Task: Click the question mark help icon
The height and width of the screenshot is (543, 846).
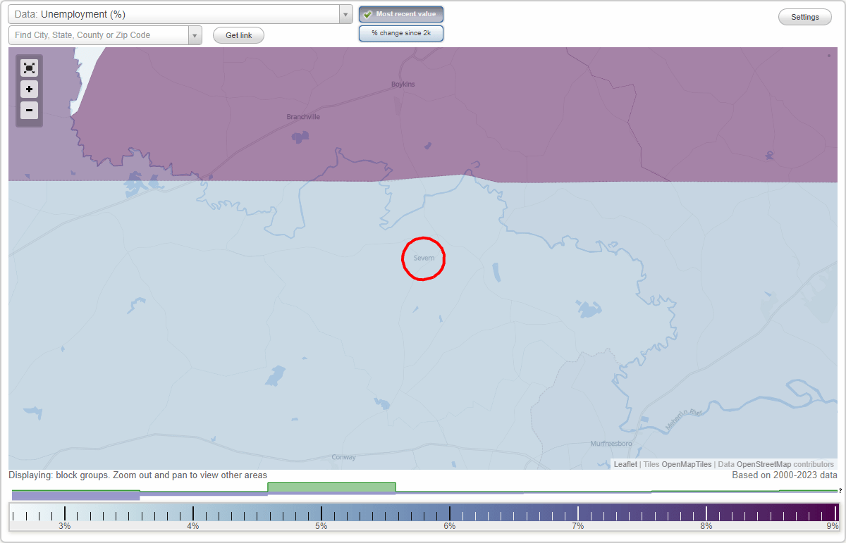Action: tap(840, 490)
